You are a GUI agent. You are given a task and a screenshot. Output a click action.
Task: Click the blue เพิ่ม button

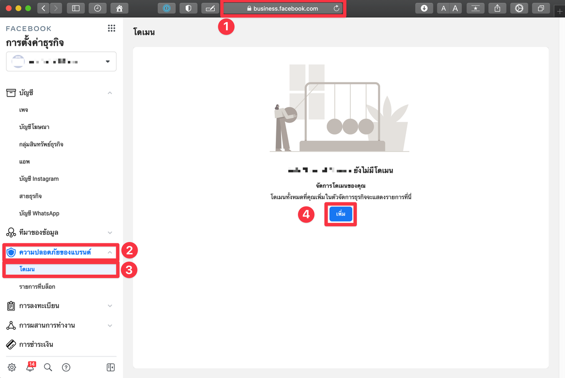(341, 214)
